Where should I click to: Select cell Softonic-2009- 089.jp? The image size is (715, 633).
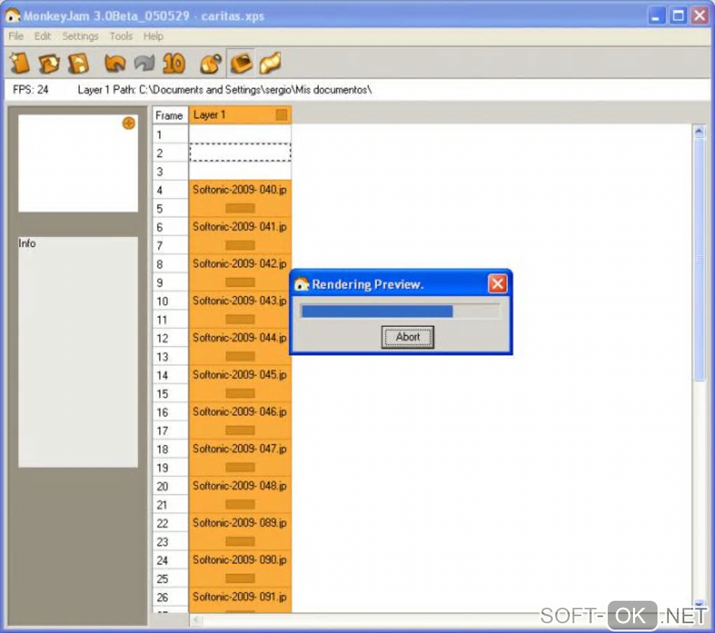[240, 523]
